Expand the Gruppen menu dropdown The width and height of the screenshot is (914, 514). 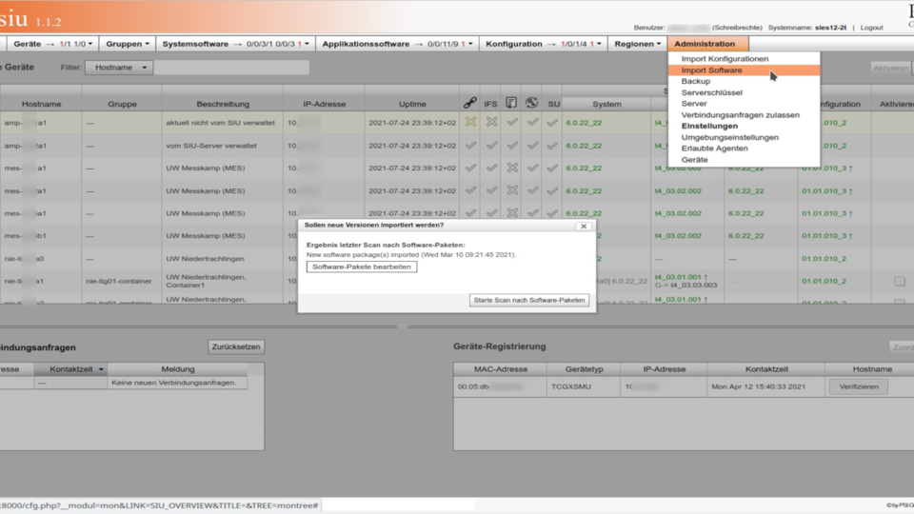click(128, 44)
